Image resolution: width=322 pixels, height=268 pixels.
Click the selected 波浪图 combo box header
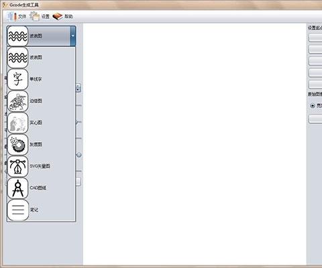[x=41, y=36]
